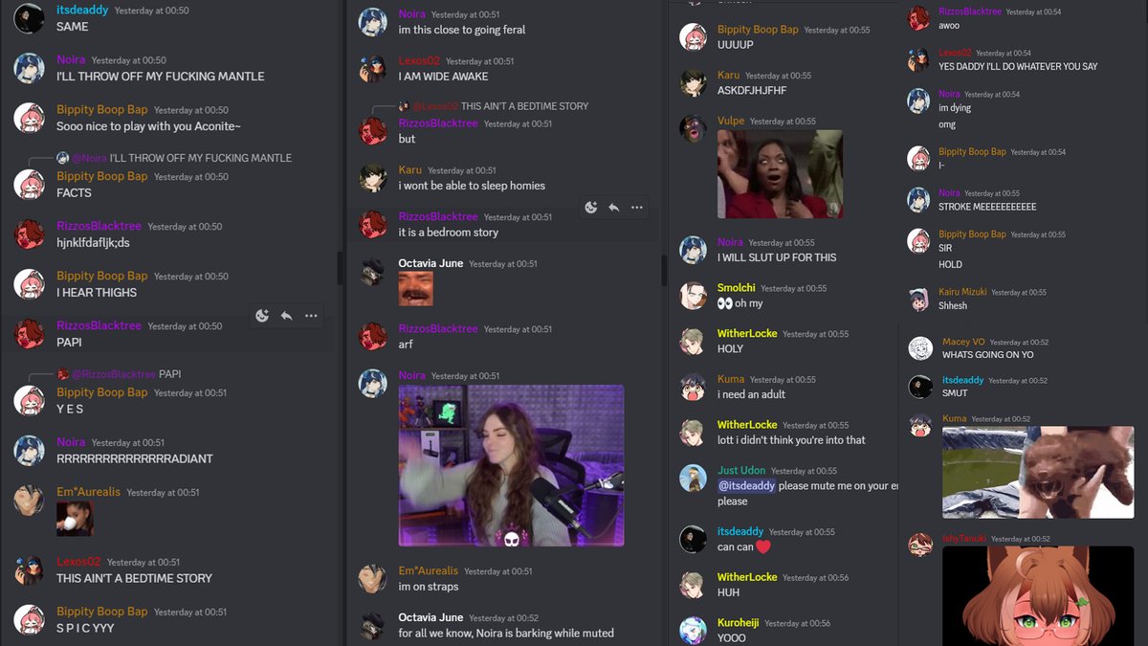Click Noira's avatar beside "RRRRRRRRRRRRRRRADIANT"
This screenshot has width=1148, height=646.
pos(29,450)
